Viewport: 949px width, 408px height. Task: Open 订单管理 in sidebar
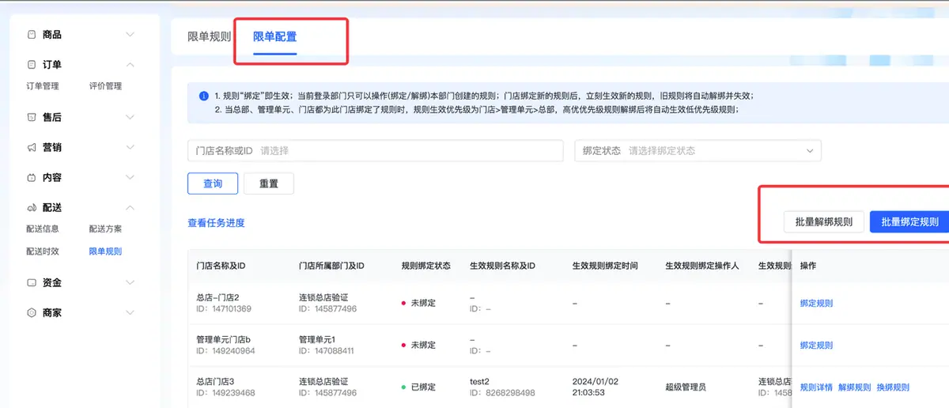pos(42,86)
